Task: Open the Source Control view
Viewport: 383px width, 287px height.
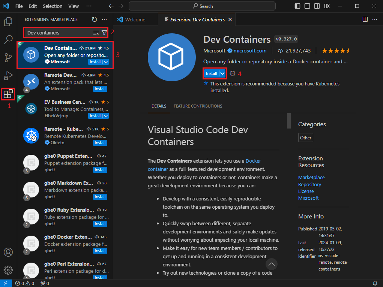Action: pyautogui.click(x=8, y=58)
